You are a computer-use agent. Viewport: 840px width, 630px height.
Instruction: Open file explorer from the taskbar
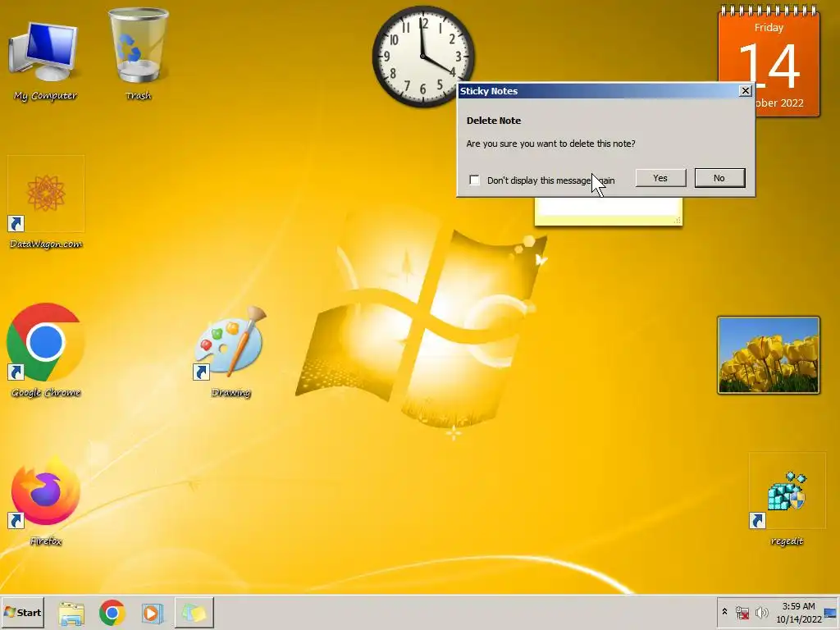(x=71, y=613)
